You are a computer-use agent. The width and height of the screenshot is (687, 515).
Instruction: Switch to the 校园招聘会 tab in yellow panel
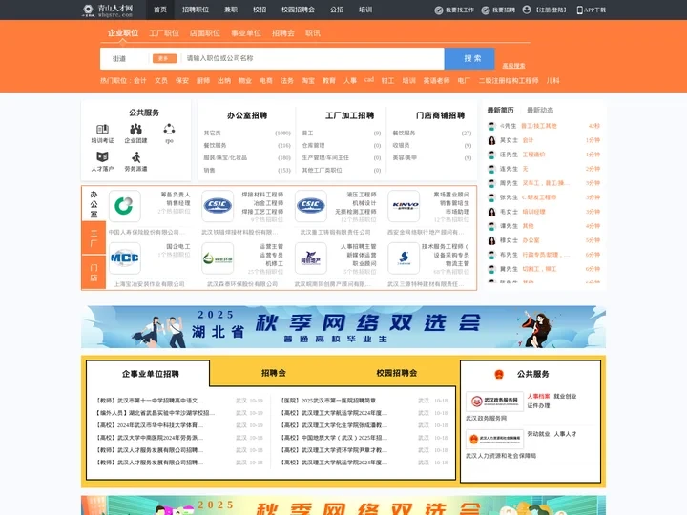[397, 373]
